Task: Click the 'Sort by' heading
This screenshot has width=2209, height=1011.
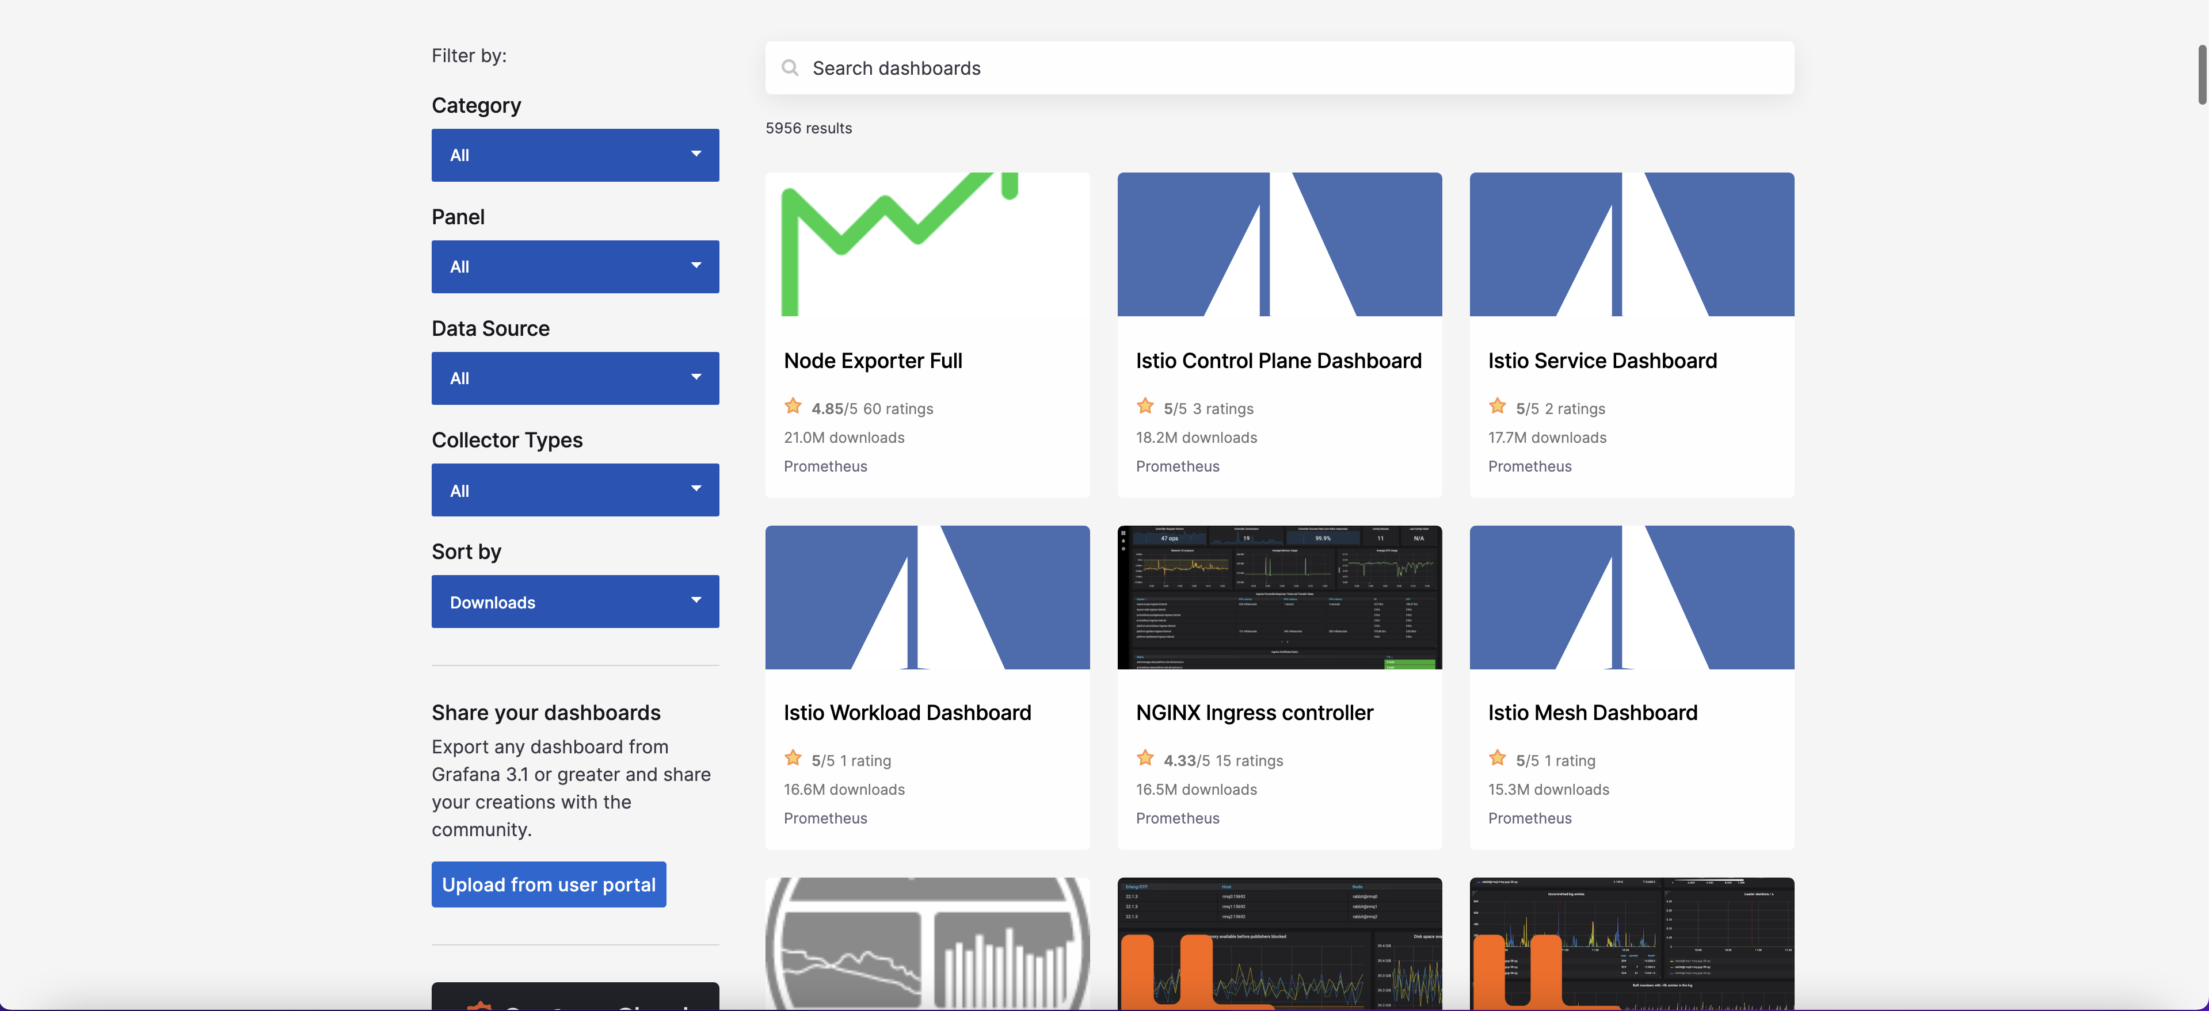Action: point(467,552)
